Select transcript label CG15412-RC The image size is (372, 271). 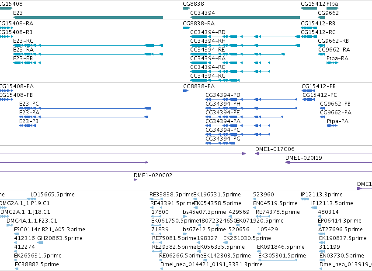click(318, 32)
